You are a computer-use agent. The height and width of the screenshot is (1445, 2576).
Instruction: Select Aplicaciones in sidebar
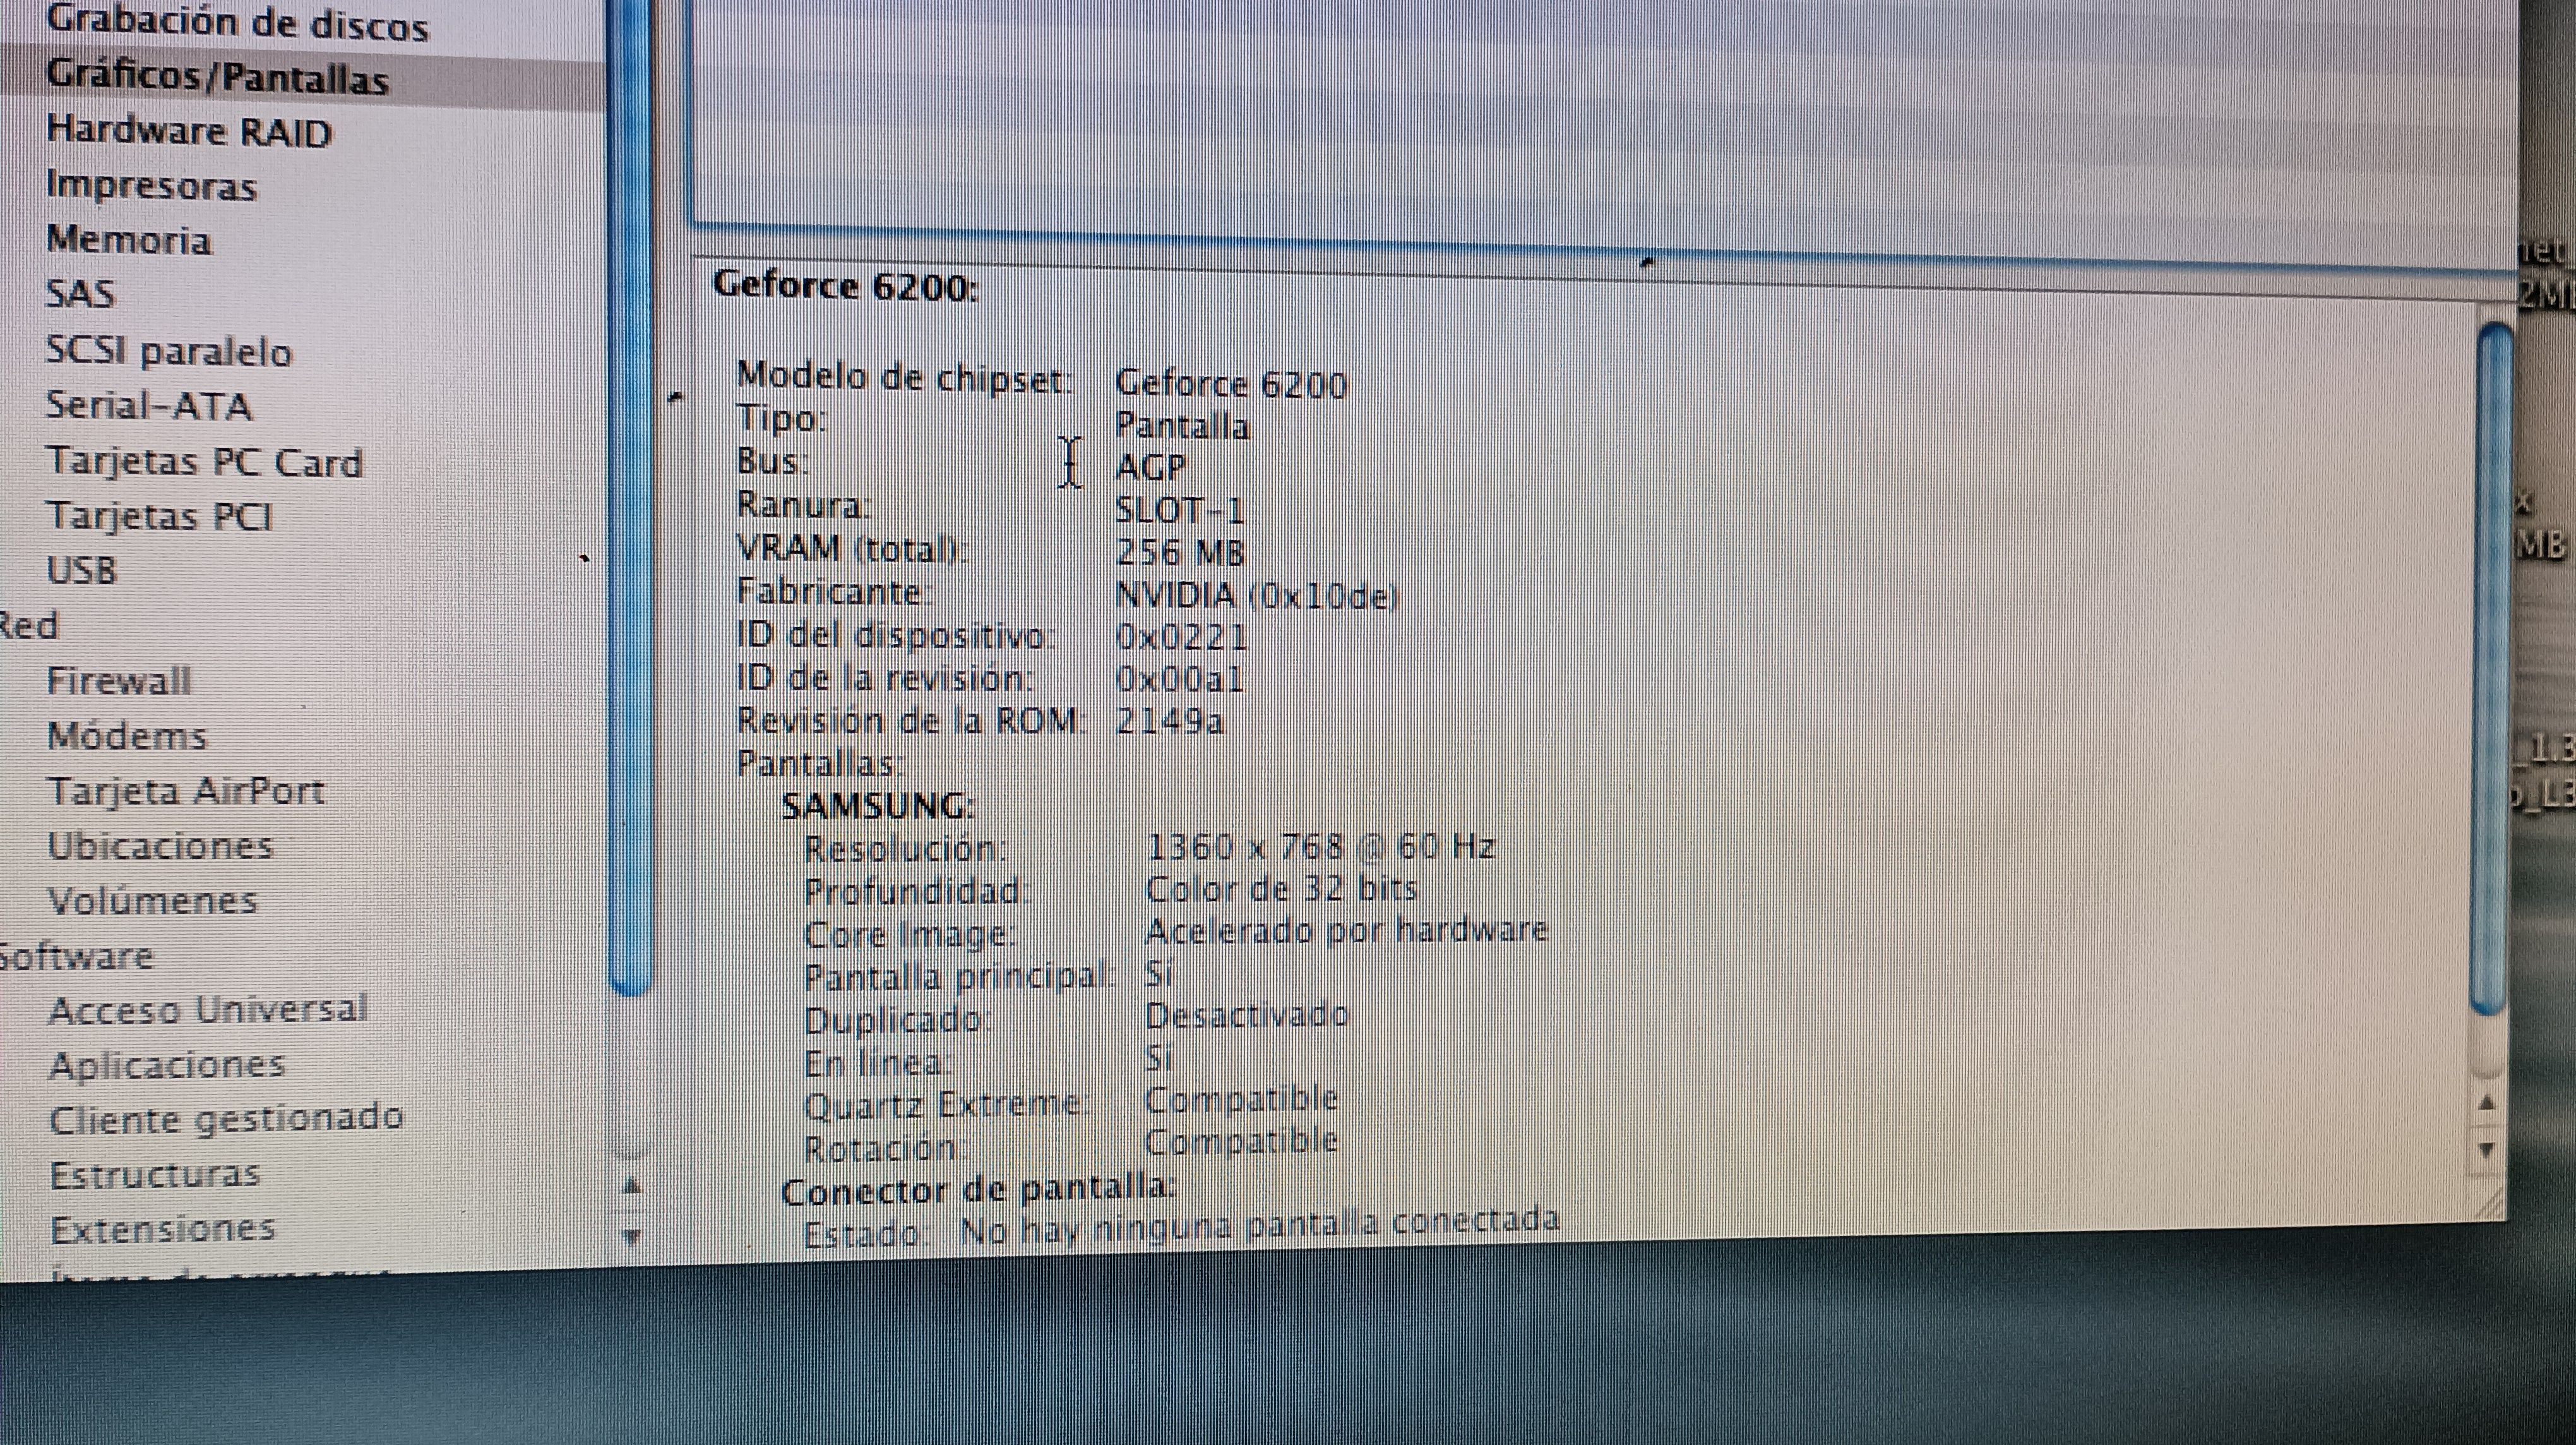coord(167,1065)
